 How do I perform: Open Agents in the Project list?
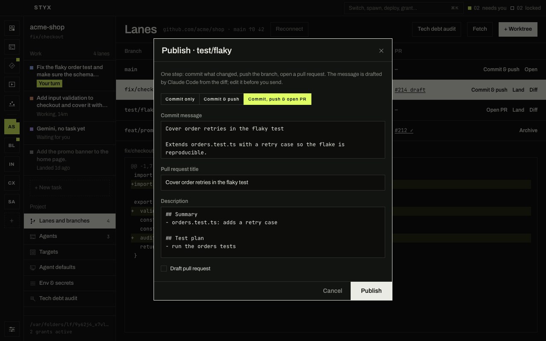click(x=70, y=236)
